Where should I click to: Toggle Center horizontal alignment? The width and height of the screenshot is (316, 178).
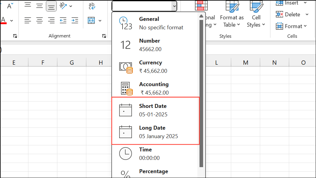point(40,20)
